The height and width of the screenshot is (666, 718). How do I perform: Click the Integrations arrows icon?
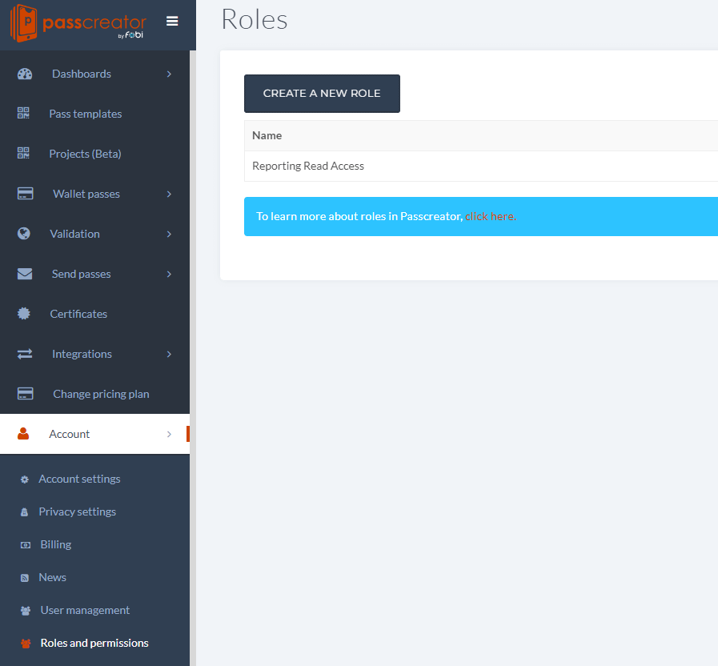(x=25, y=354)
